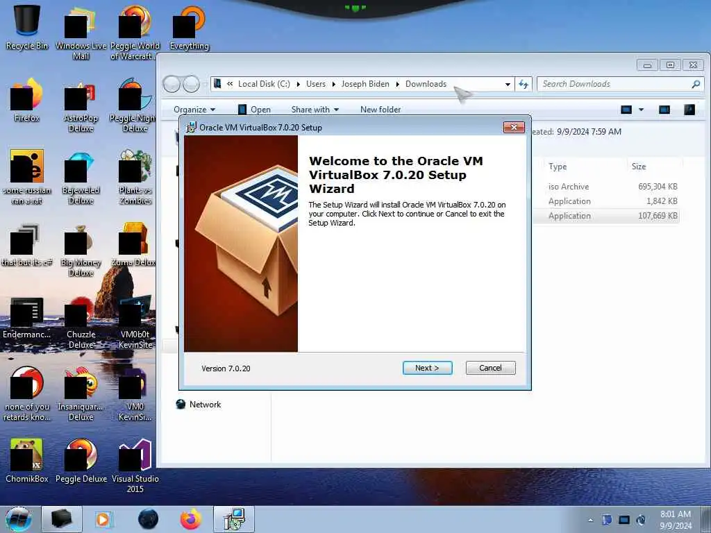This screenshot has height=533, width=711.
Task: Expand the address bar history dropdown
Action: pos(508,84)
